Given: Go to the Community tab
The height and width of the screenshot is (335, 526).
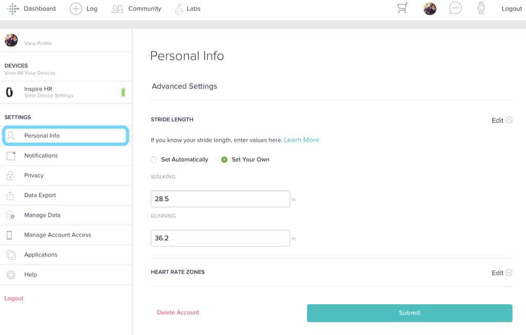Looking at the screenshot, I should coord(137,9).
